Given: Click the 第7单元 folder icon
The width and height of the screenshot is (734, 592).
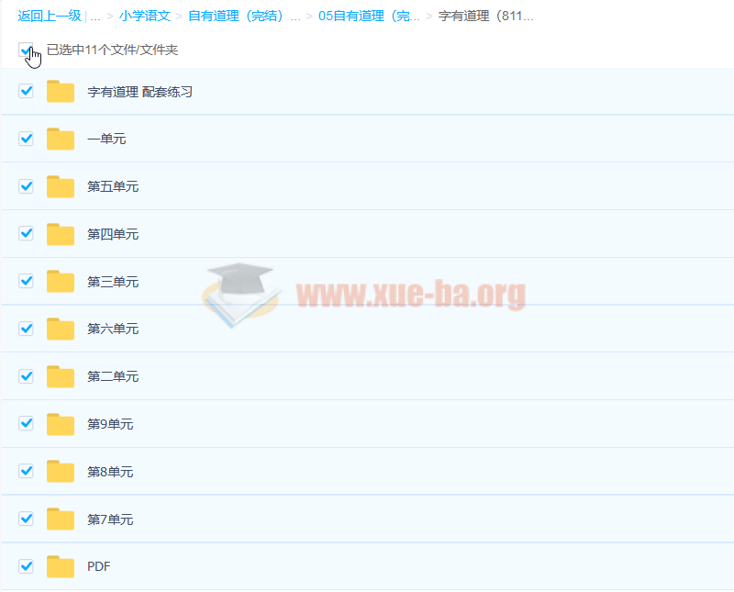Looking at the screenshot, I should click(x=61, y=519).
